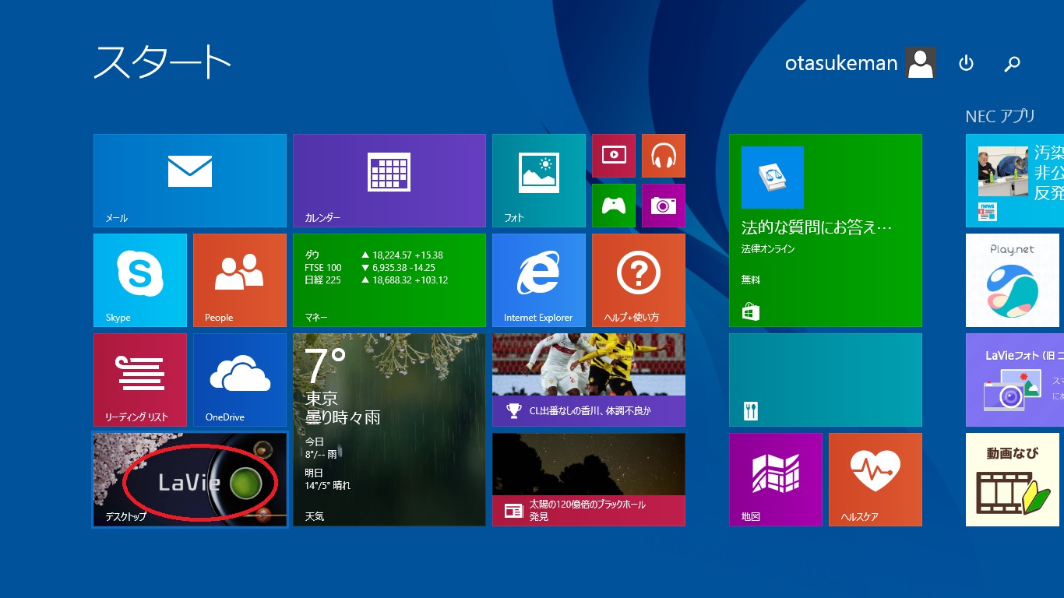Screen dimensions: 1064x598
Task: Open the Food & Drink fork-knife tile
Action: point(826,380)
